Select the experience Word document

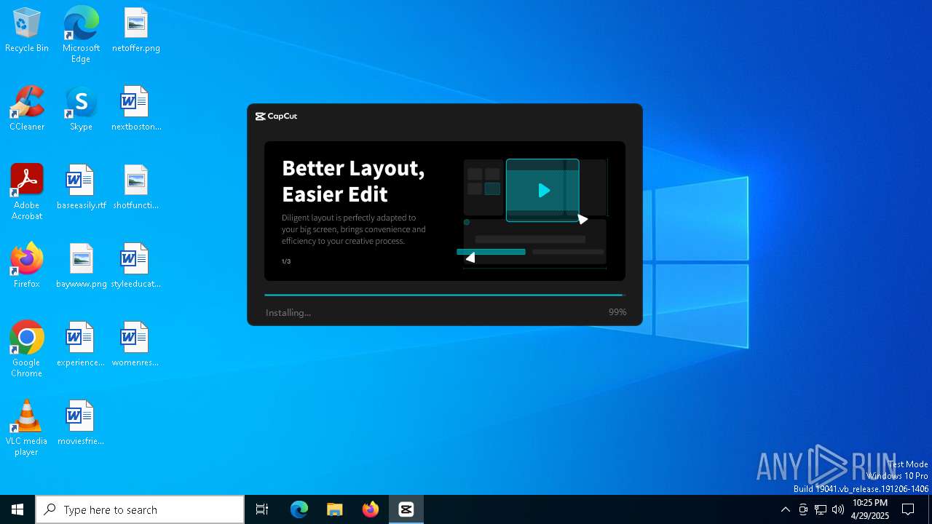coord(81,344)
